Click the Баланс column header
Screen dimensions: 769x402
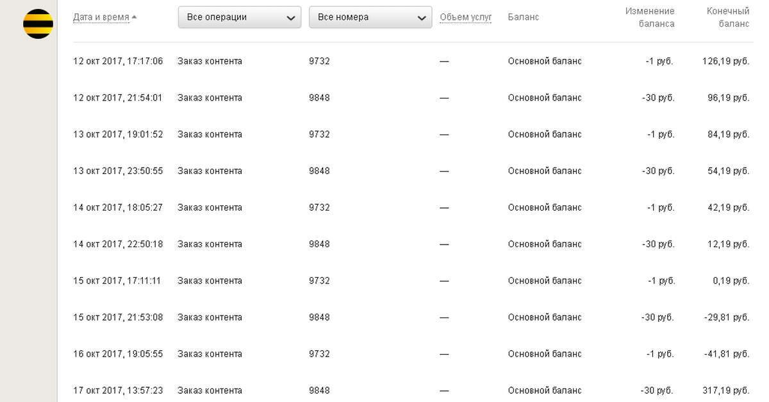pyautogui.click(x=523, y=17)
